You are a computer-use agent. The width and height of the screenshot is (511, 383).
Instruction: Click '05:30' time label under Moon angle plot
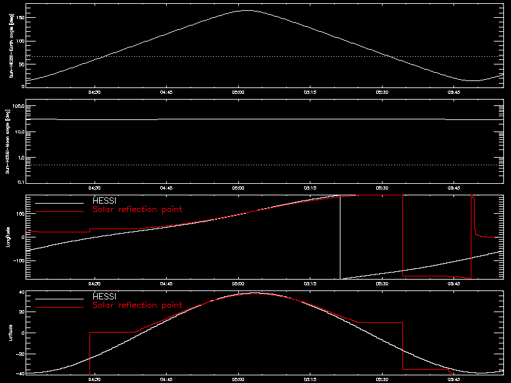tap(382, 188)
